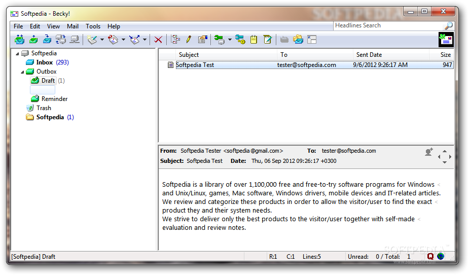Viewport: 469px width, 275px height.
Task: Click the gears filter settings icon
Action: 240,40
